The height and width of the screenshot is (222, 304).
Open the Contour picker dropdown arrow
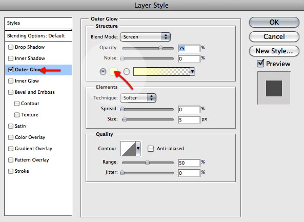point(138,149)
